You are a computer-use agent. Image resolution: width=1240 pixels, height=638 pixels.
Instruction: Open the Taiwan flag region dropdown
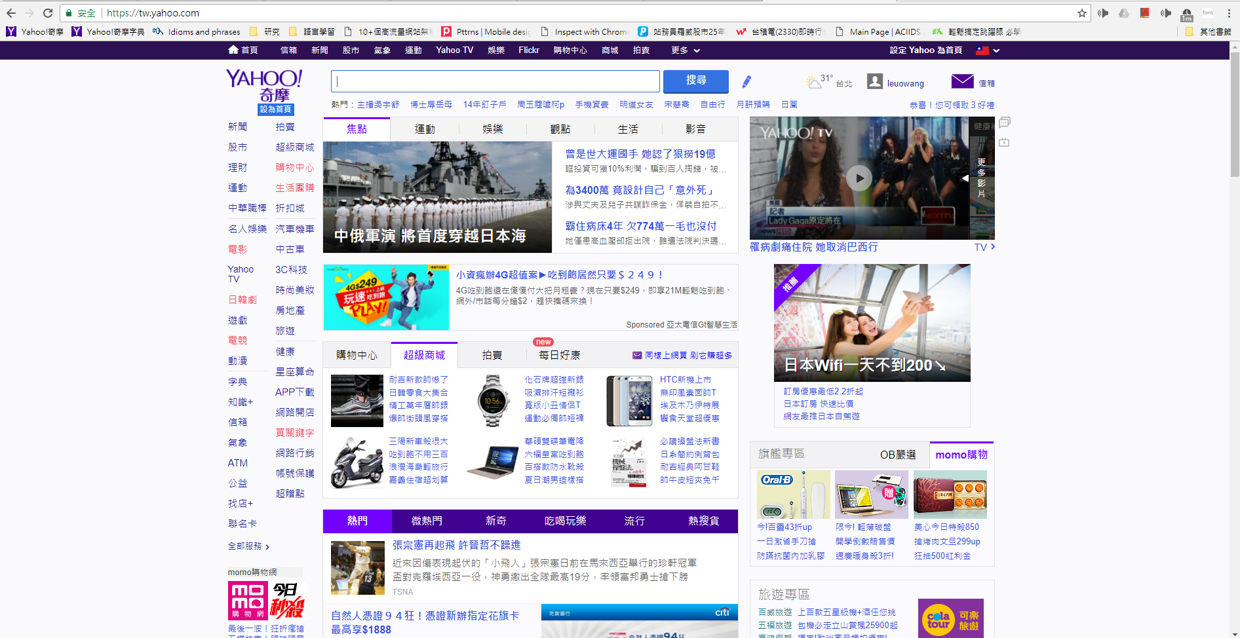[x=988, y=50]
